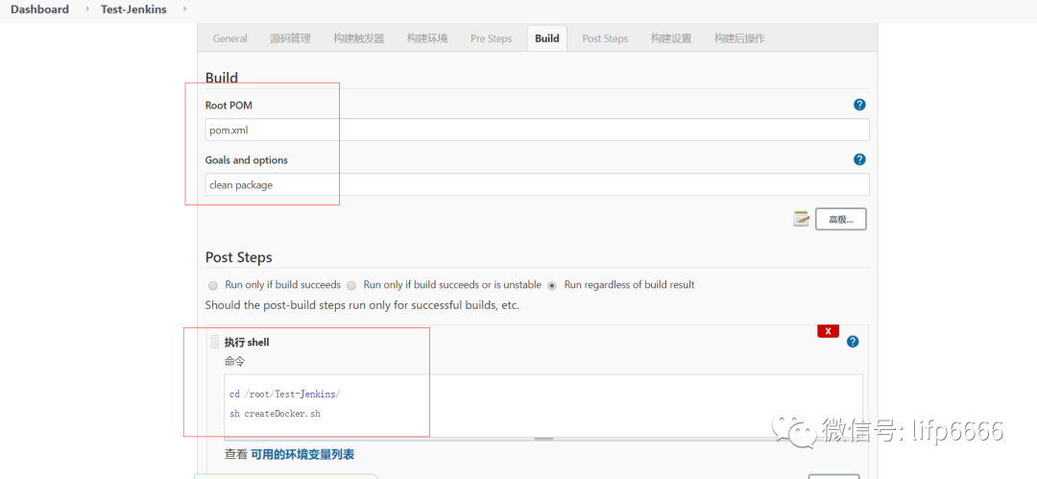Select Run only if build succeeds
Screen dimensions: 1037x479
(x=213, y=285)
